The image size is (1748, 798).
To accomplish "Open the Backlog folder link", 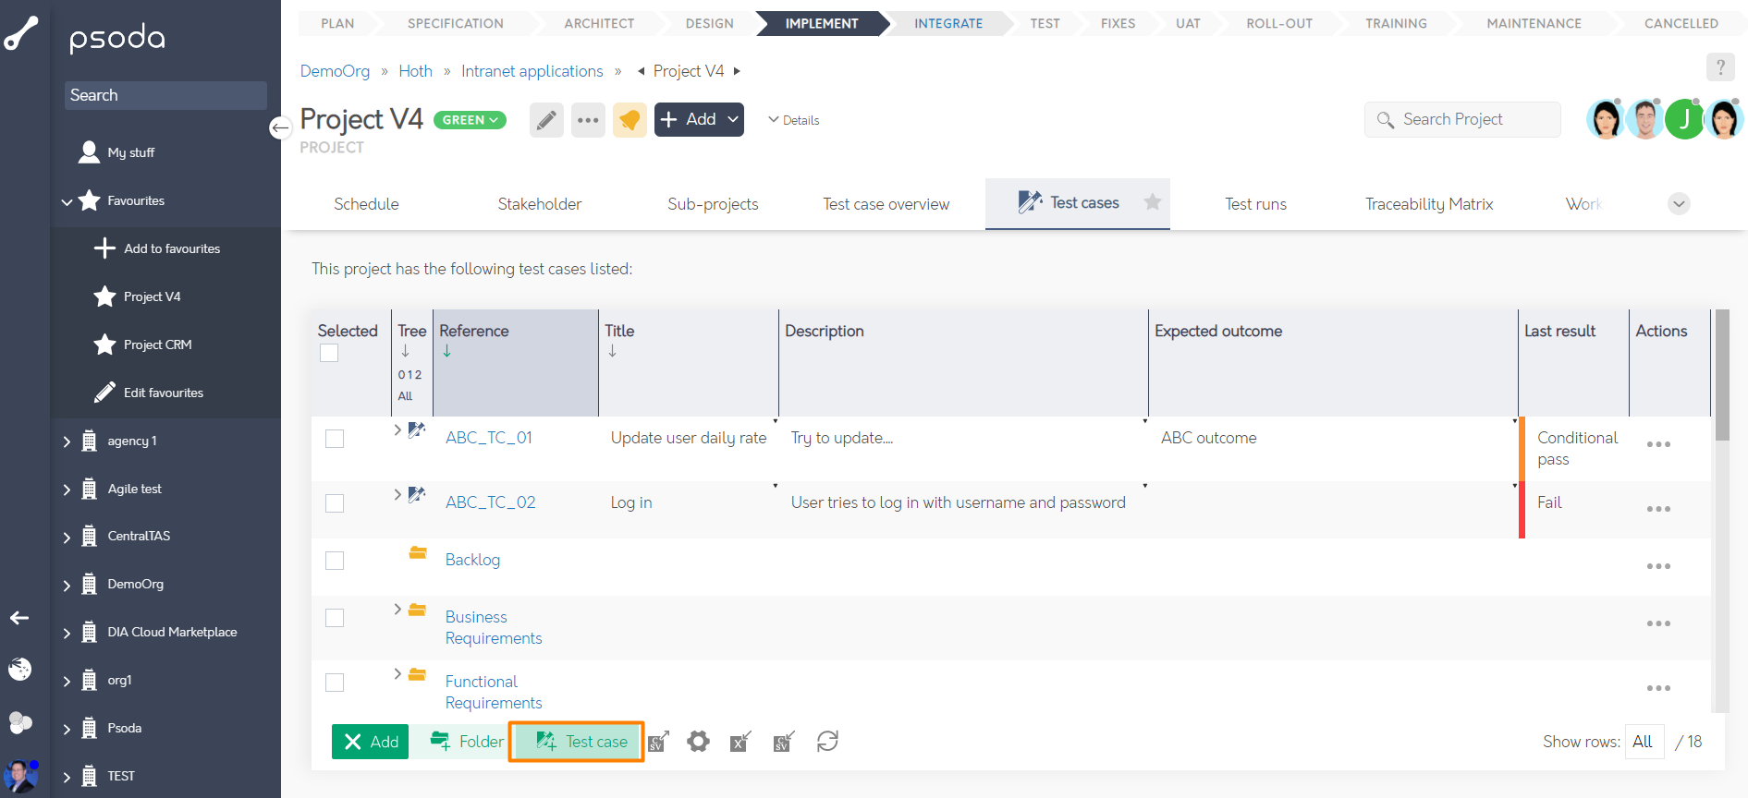I will [x=472, y=560].
